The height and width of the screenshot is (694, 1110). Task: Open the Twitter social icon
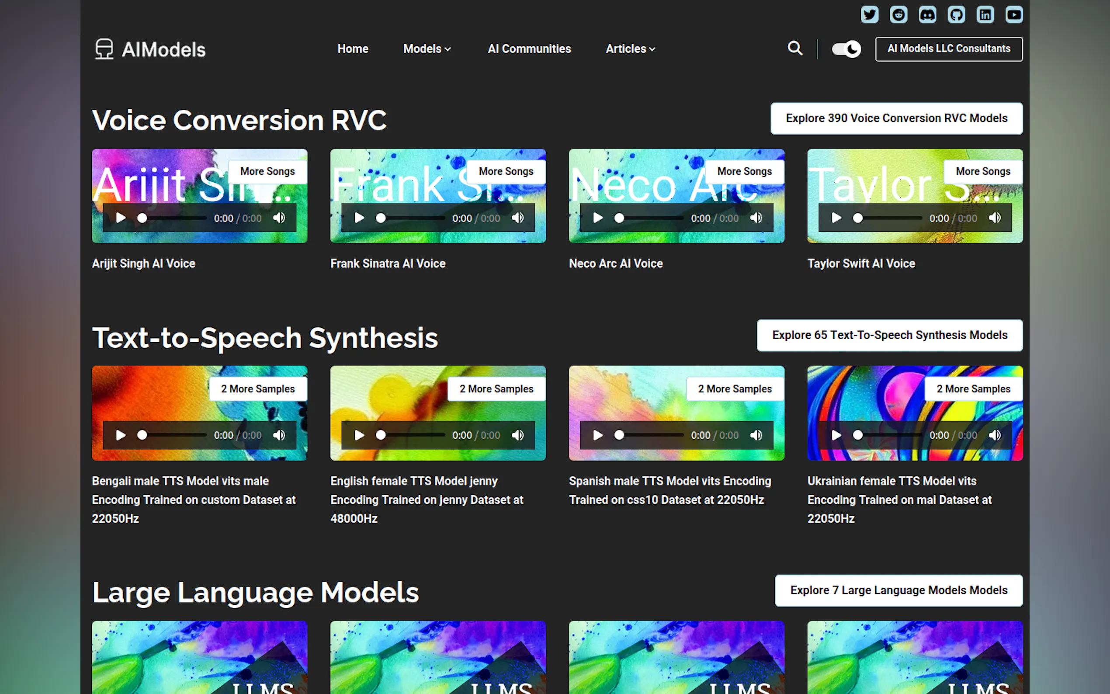[869, 15]
